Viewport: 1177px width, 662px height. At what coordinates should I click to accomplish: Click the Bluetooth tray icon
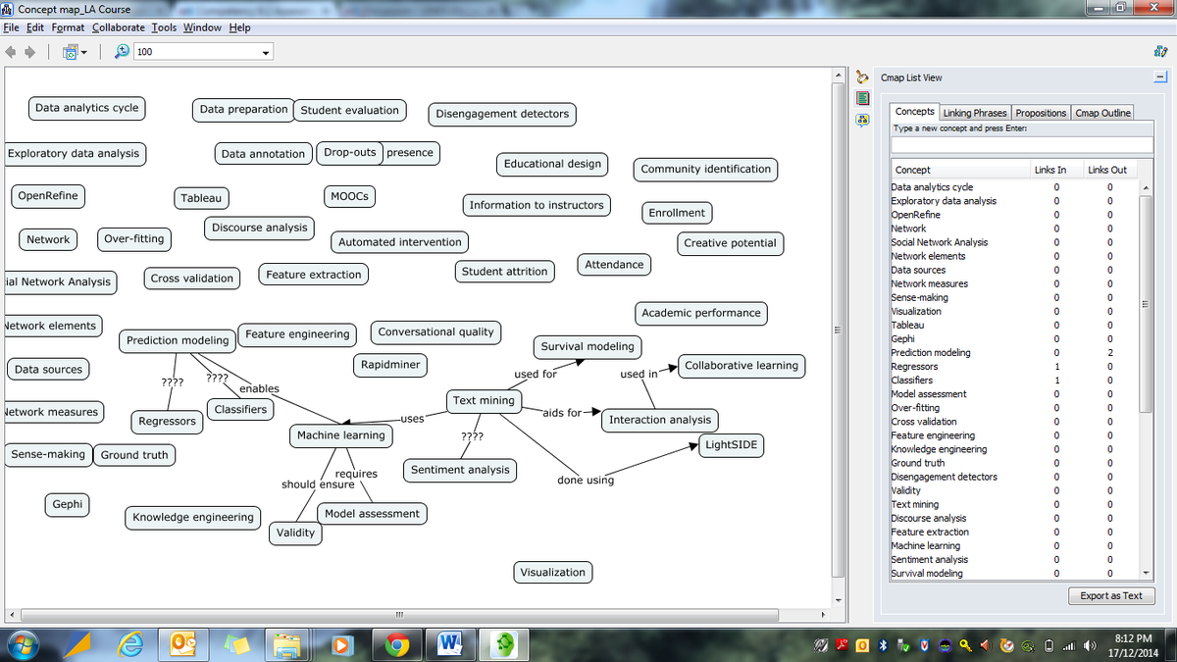click(x=883, y=644)
